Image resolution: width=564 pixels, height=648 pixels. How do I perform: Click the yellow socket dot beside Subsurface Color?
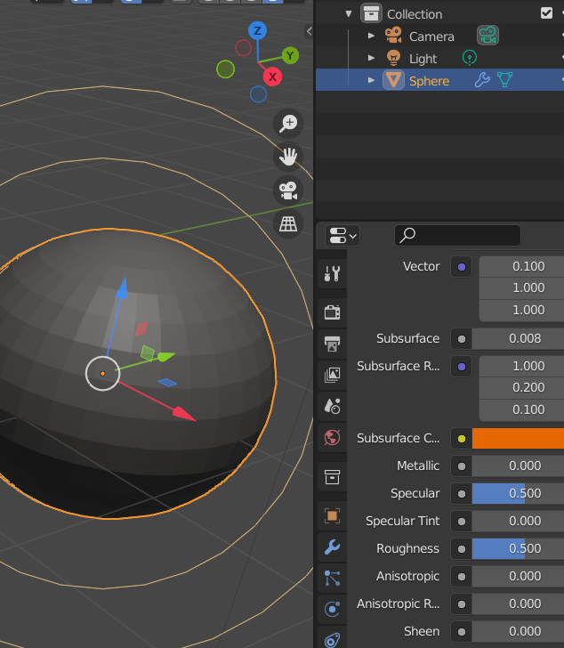461,438
